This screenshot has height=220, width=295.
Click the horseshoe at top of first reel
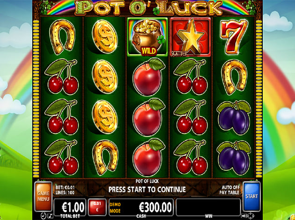pyautogui.click(x=62, y=37)
